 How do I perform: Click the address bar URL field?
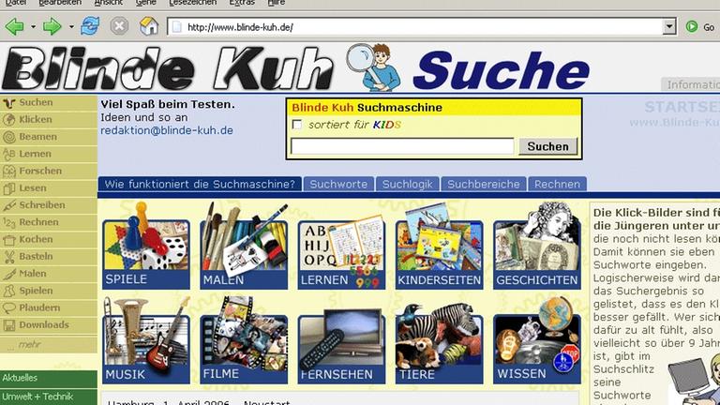(415, 27)
